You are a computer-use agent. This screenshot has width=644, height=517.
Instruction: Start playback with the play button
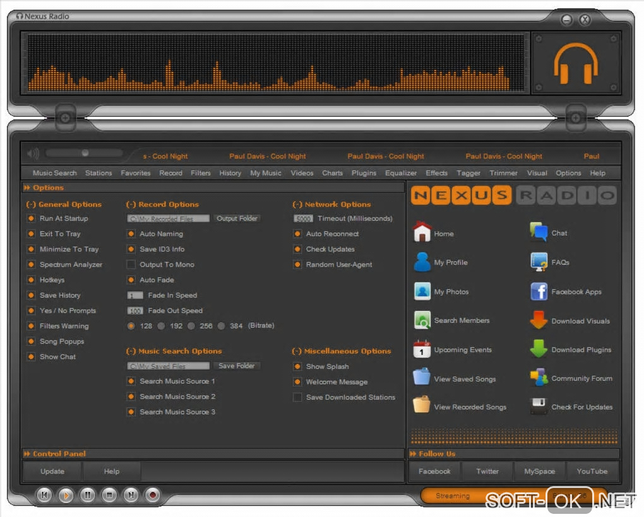(66, 496)
